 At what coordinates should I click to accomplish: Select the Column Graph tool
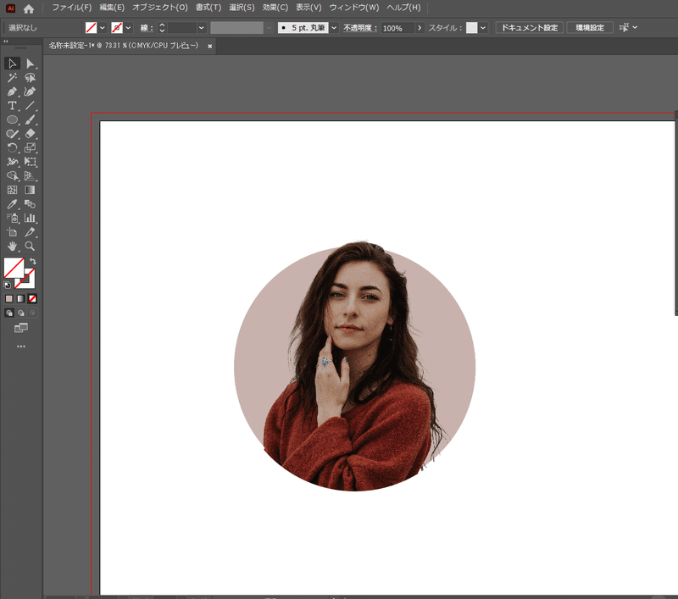30,218
